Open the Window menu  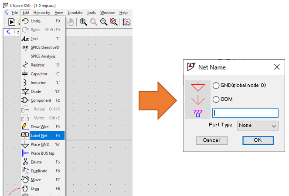click(x=108, y=13)
